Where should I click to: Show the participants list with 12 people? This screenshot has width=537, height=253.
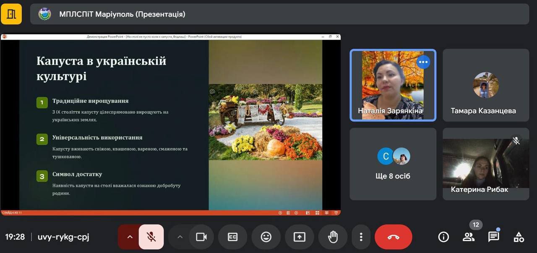pos(469,237)
